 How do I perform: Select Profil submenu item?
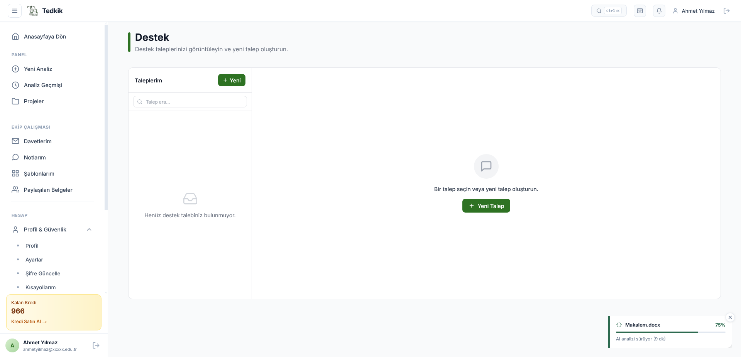pyautogui.click(x=32, y=246)
